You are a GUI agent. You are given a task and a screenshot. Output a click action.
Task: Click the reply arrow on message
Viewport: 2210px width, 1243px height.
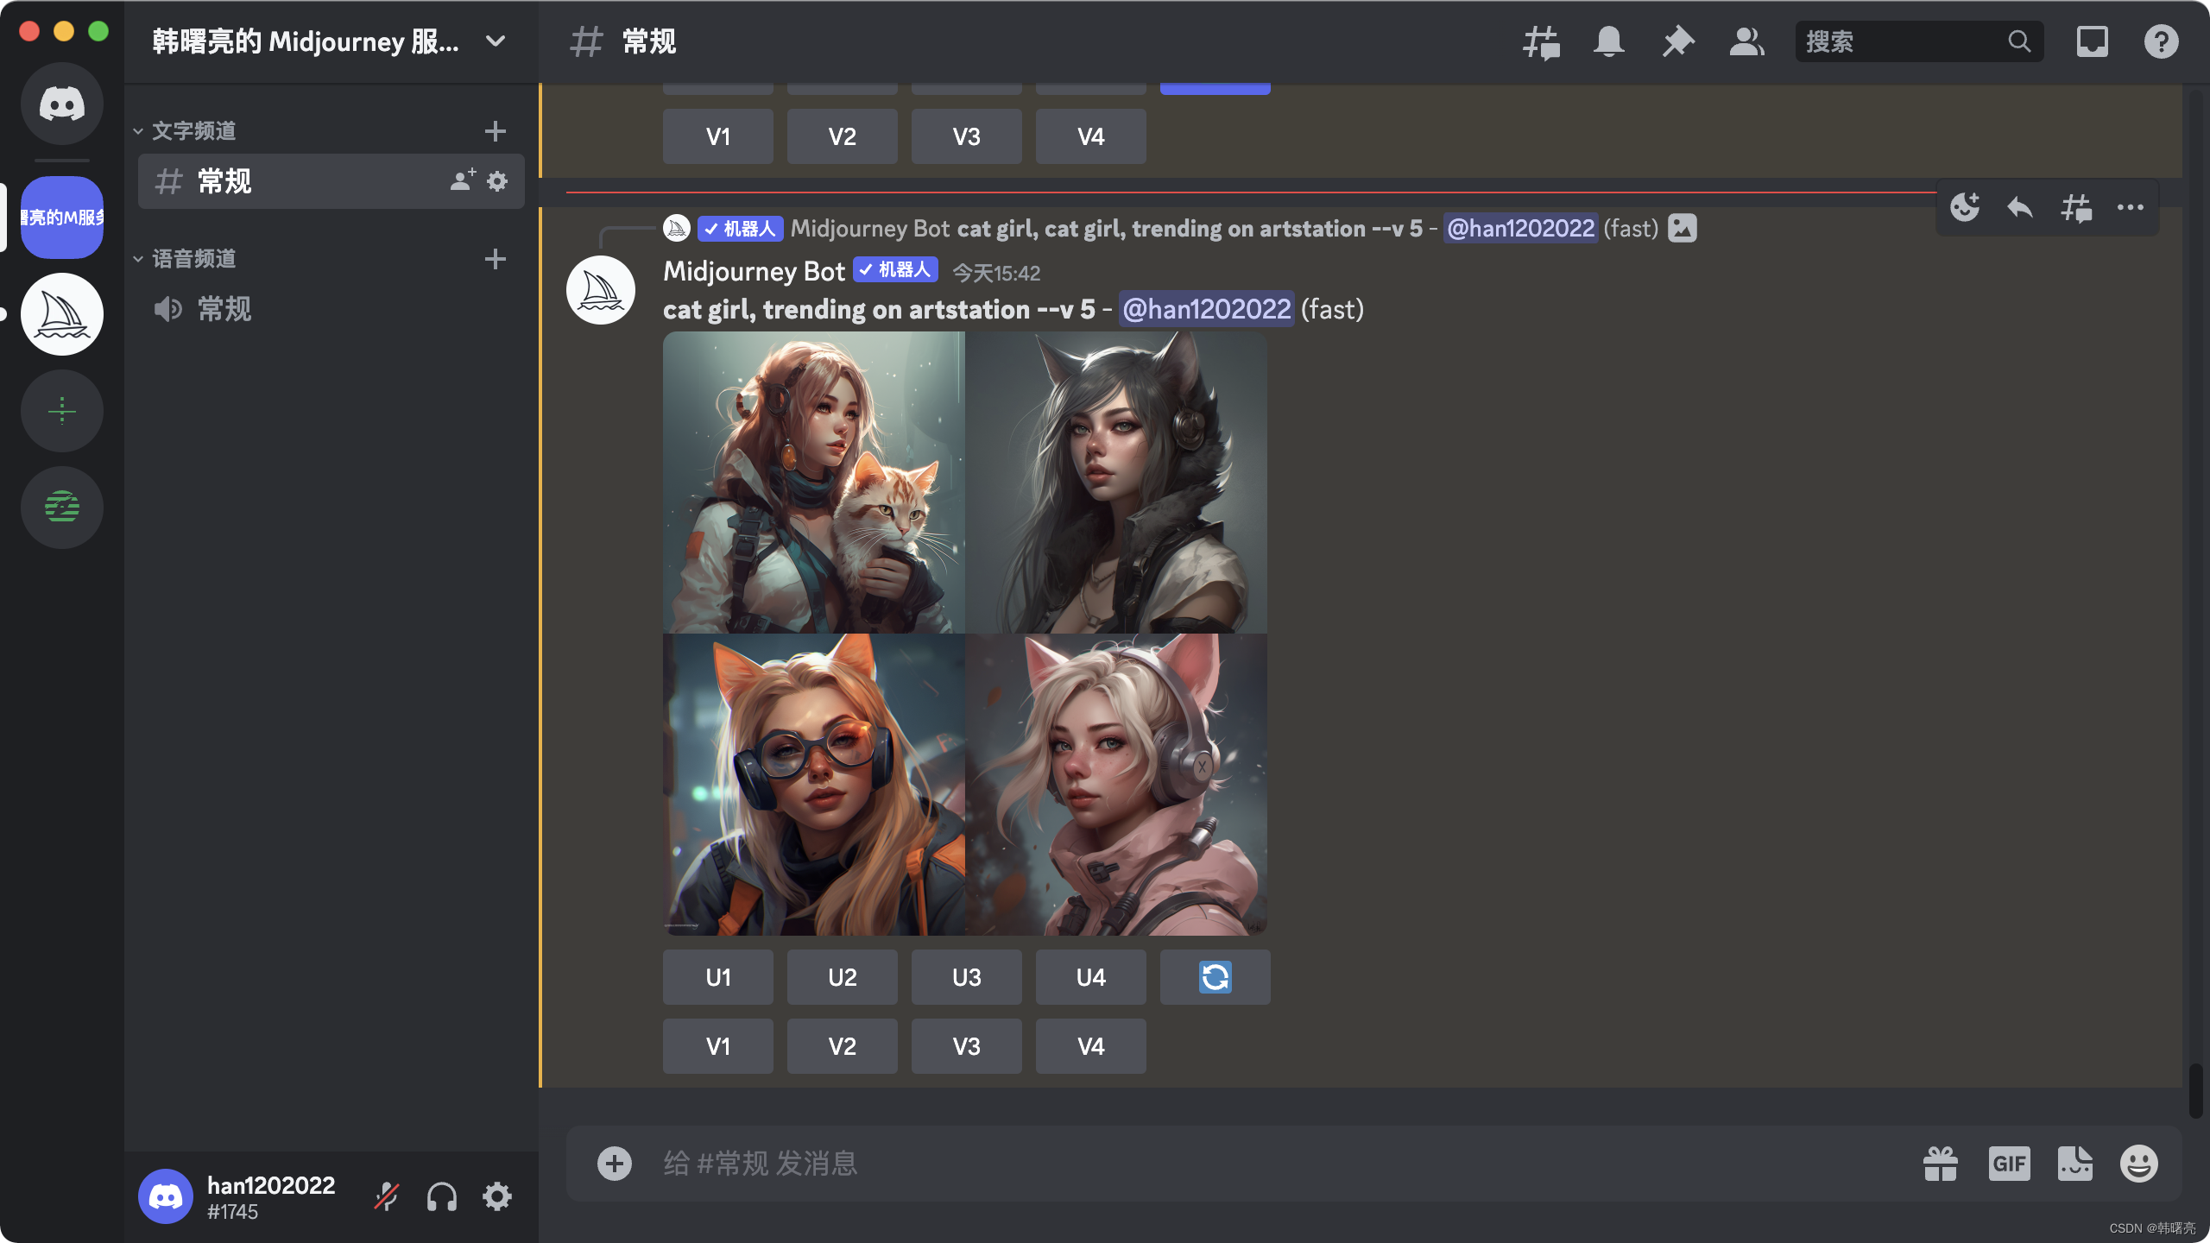[x=2020, y=207]
